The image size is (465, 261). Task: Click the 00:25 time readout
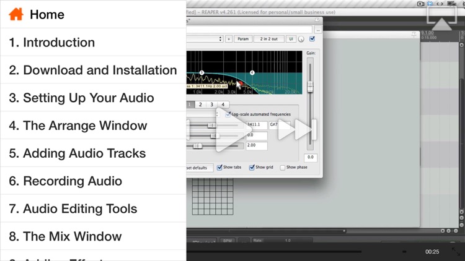tap(432, 252)
